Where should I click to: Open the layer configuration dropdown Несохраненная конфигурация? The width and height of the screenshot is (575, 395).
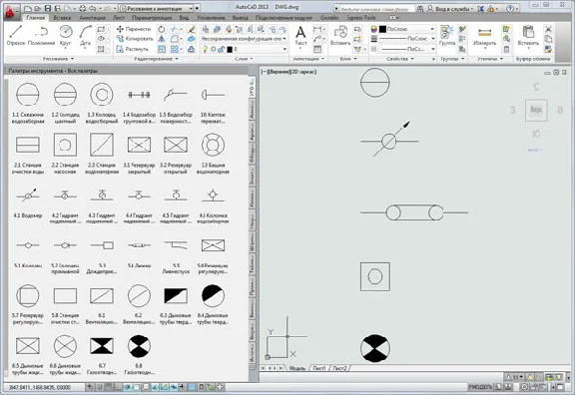point(244,39)
